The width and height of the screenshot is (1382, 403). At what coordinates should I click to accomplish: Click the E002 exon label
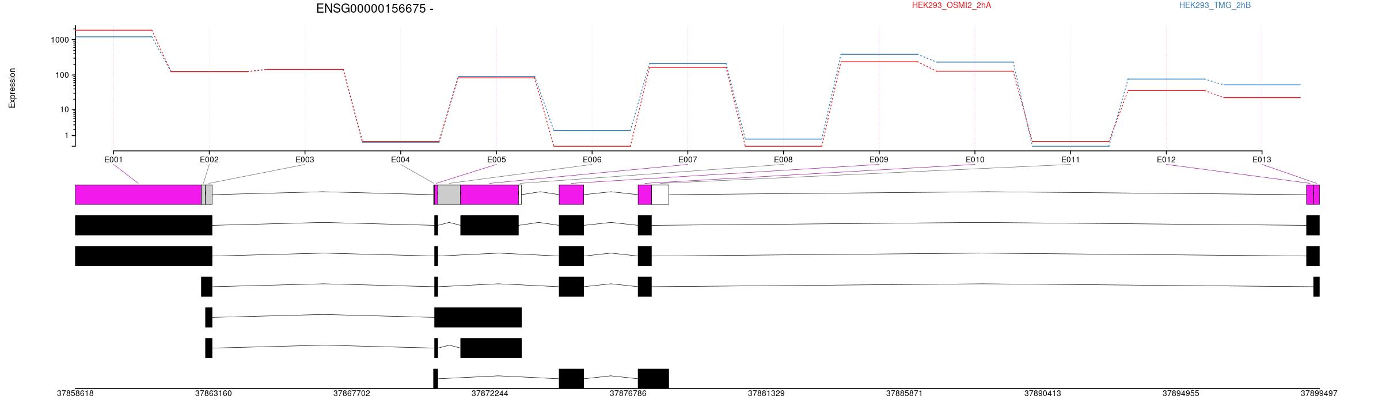(x=209, y=159)
